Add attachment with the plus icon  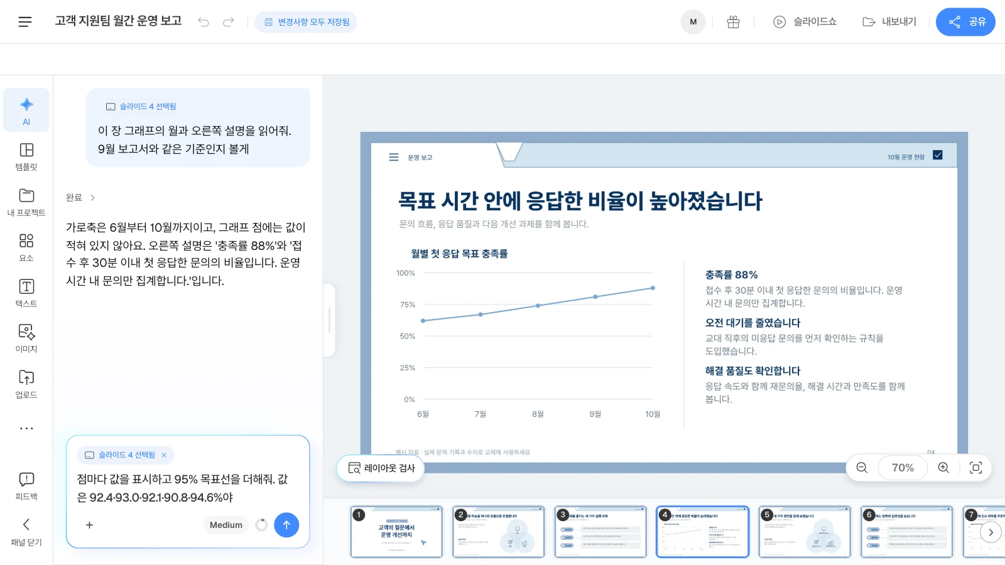tap(89, 525)
